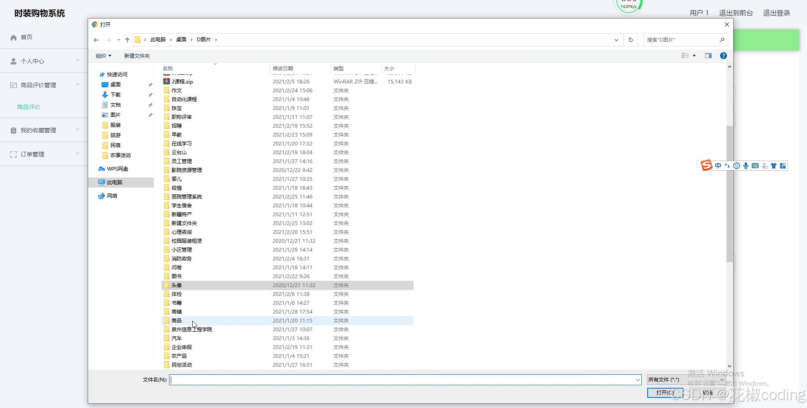
Task: Go up one folder level arrow
Action: tap(127, 40)
